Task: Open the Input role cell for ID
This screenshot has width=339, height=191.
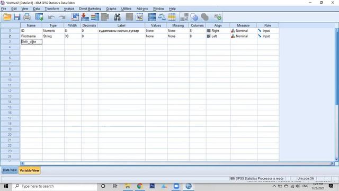Action: point(267,31)
